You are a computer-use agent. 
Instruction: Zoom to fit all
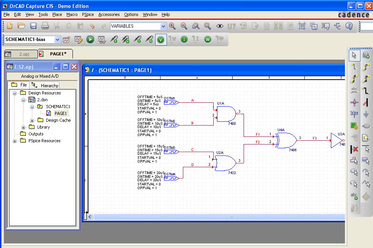pyautogui.click(x=208, y=26)
